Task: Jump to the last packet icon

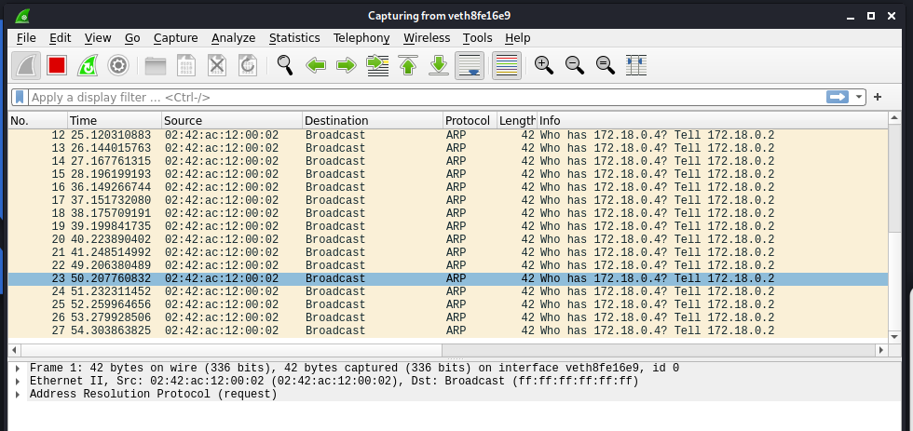Action: (439, 66)
